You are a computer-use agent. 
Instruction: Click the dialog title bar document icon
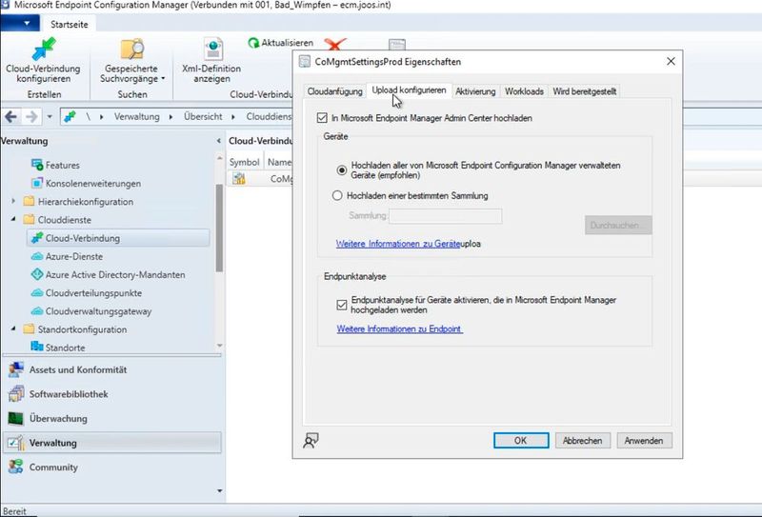pos(305,62)
